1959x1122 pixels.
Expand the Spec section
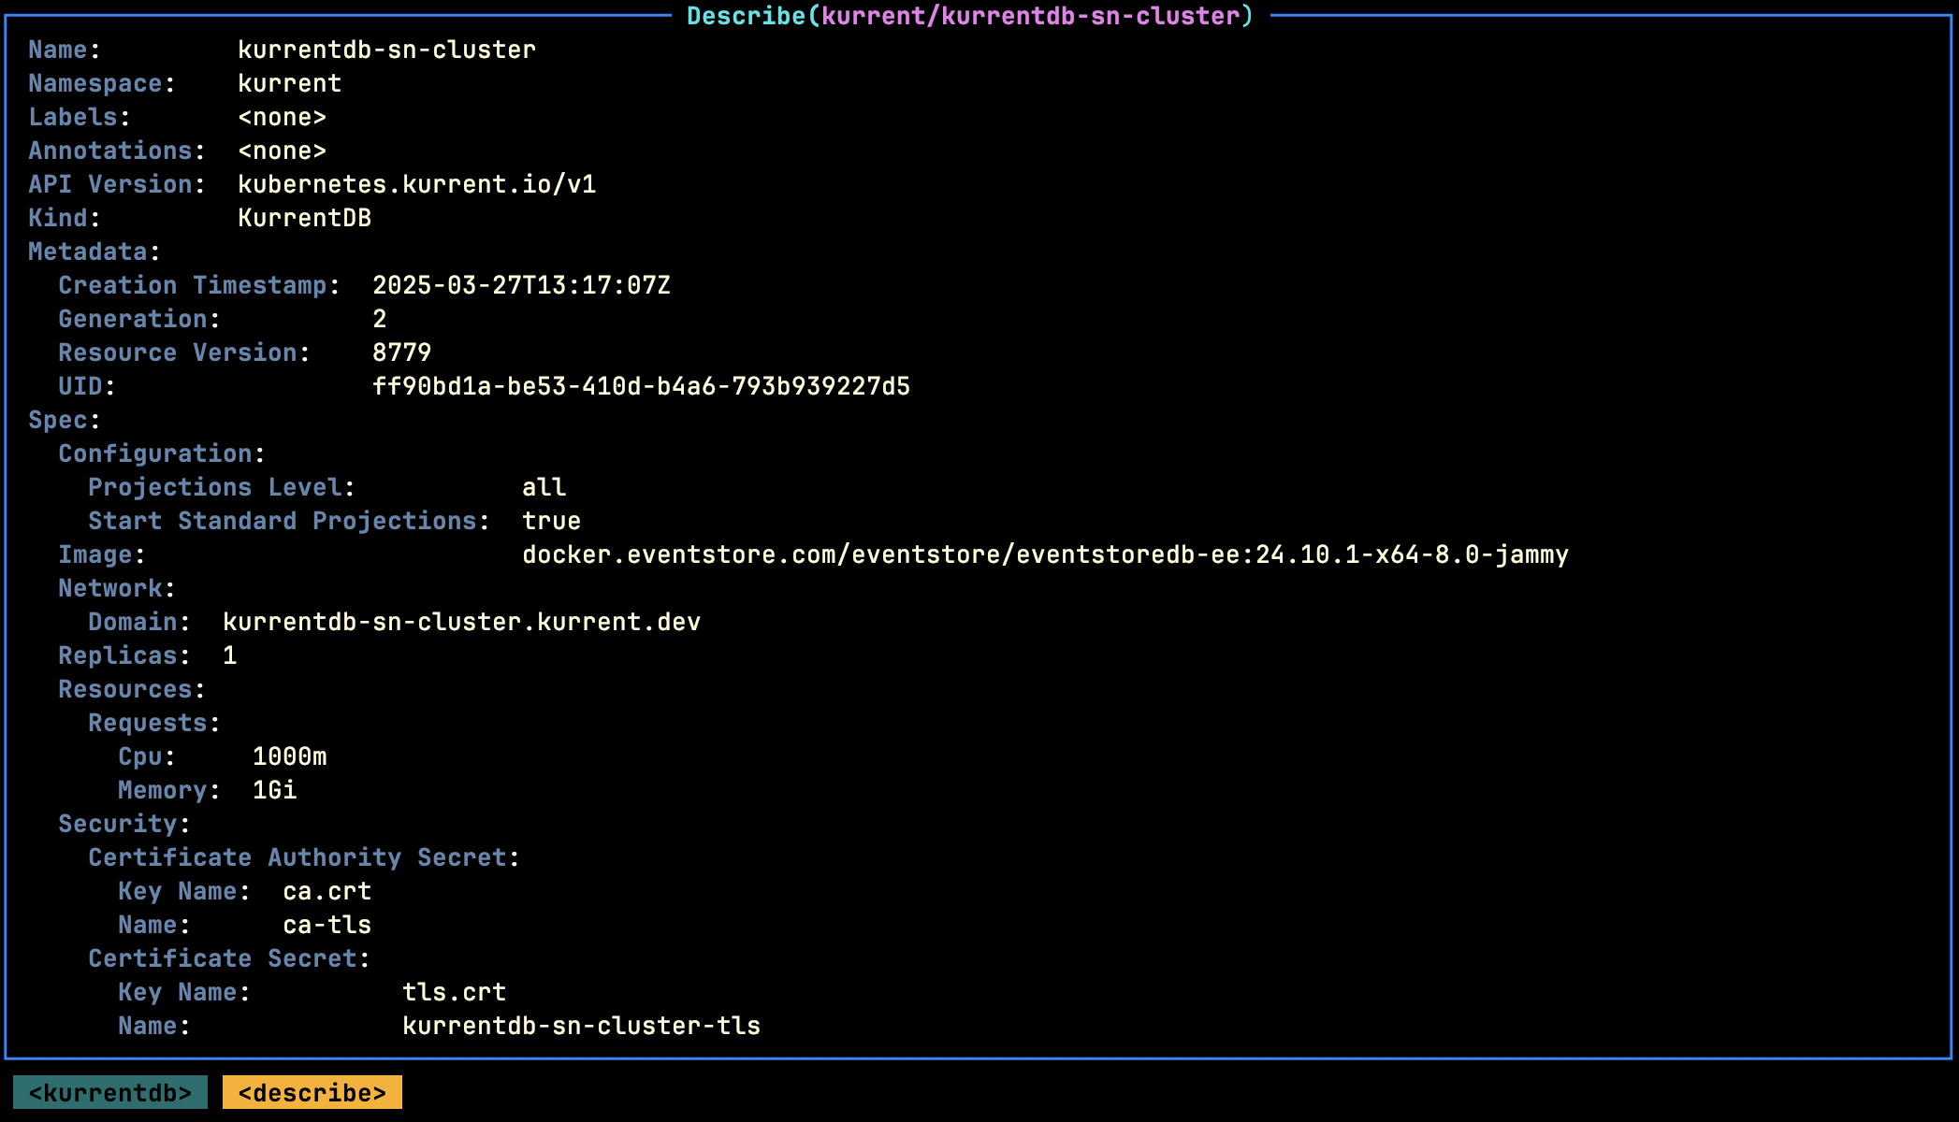(60, 420)
